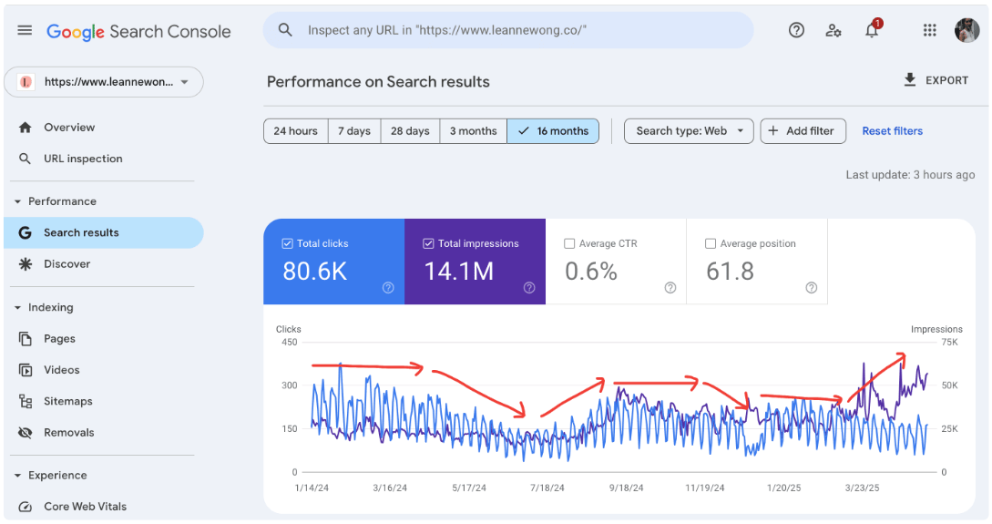Screen dimensions: 992x524
Task: Select the 16 months date range
Action: (553, 131)
